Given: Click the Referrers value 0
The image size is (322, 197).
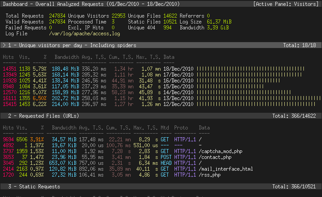Looking at the screenshot, I should point(208,16).
